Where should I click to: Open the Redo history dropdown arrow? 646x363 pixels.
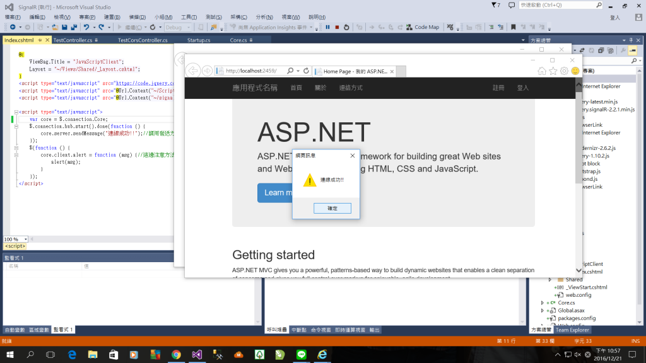(109, 27)
